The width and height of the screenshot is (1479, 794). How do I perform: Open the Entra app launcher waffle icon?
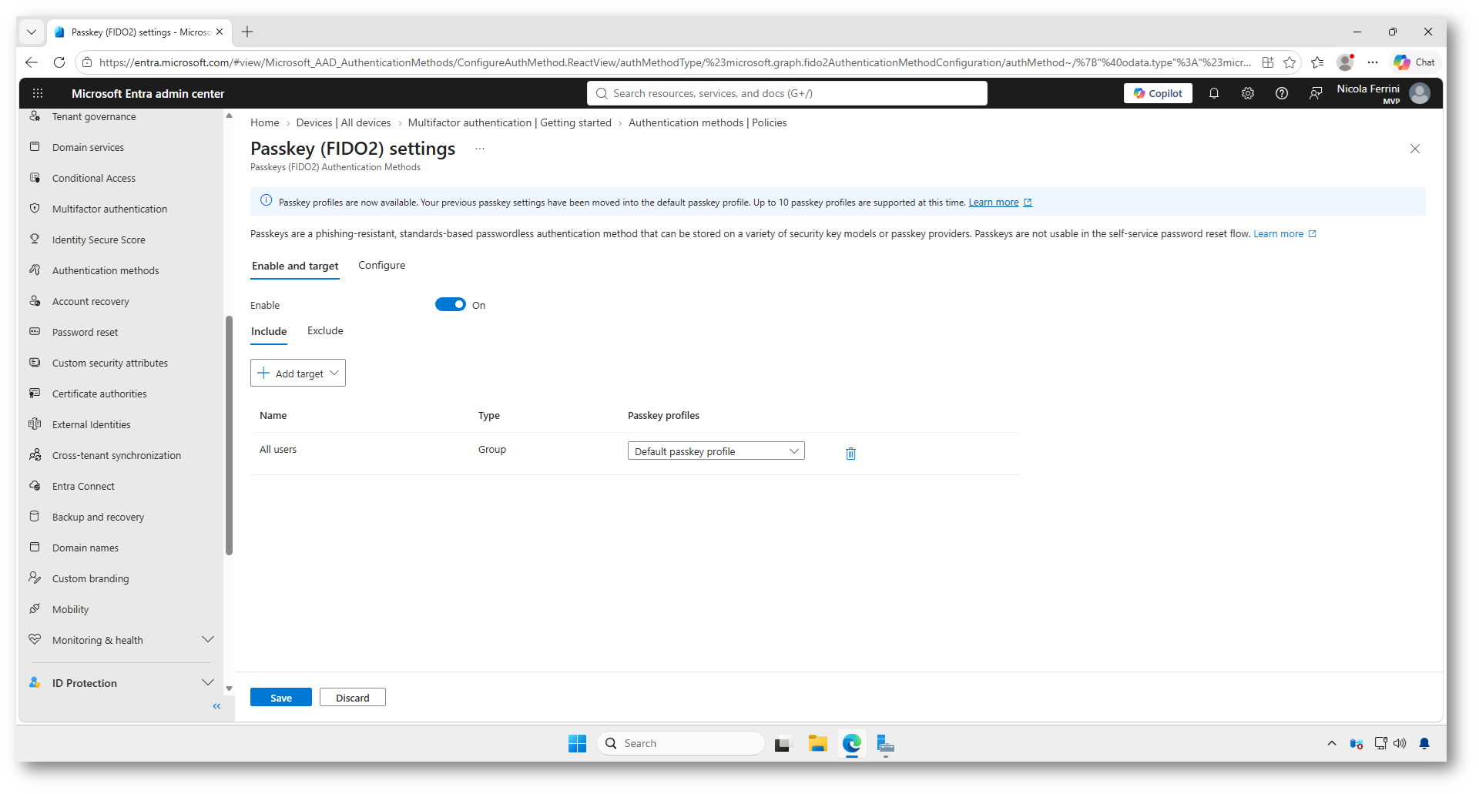(x=38, y=93)
